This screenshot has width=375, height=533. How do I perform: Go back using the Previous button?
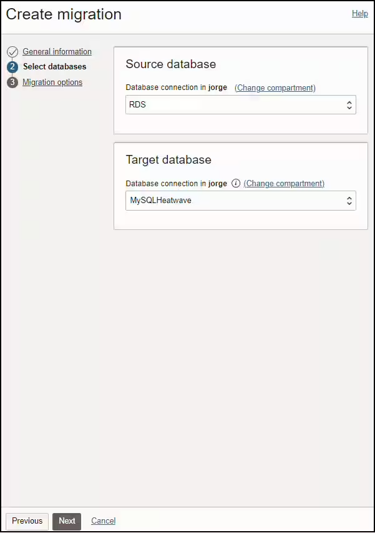tap(27, 521)
